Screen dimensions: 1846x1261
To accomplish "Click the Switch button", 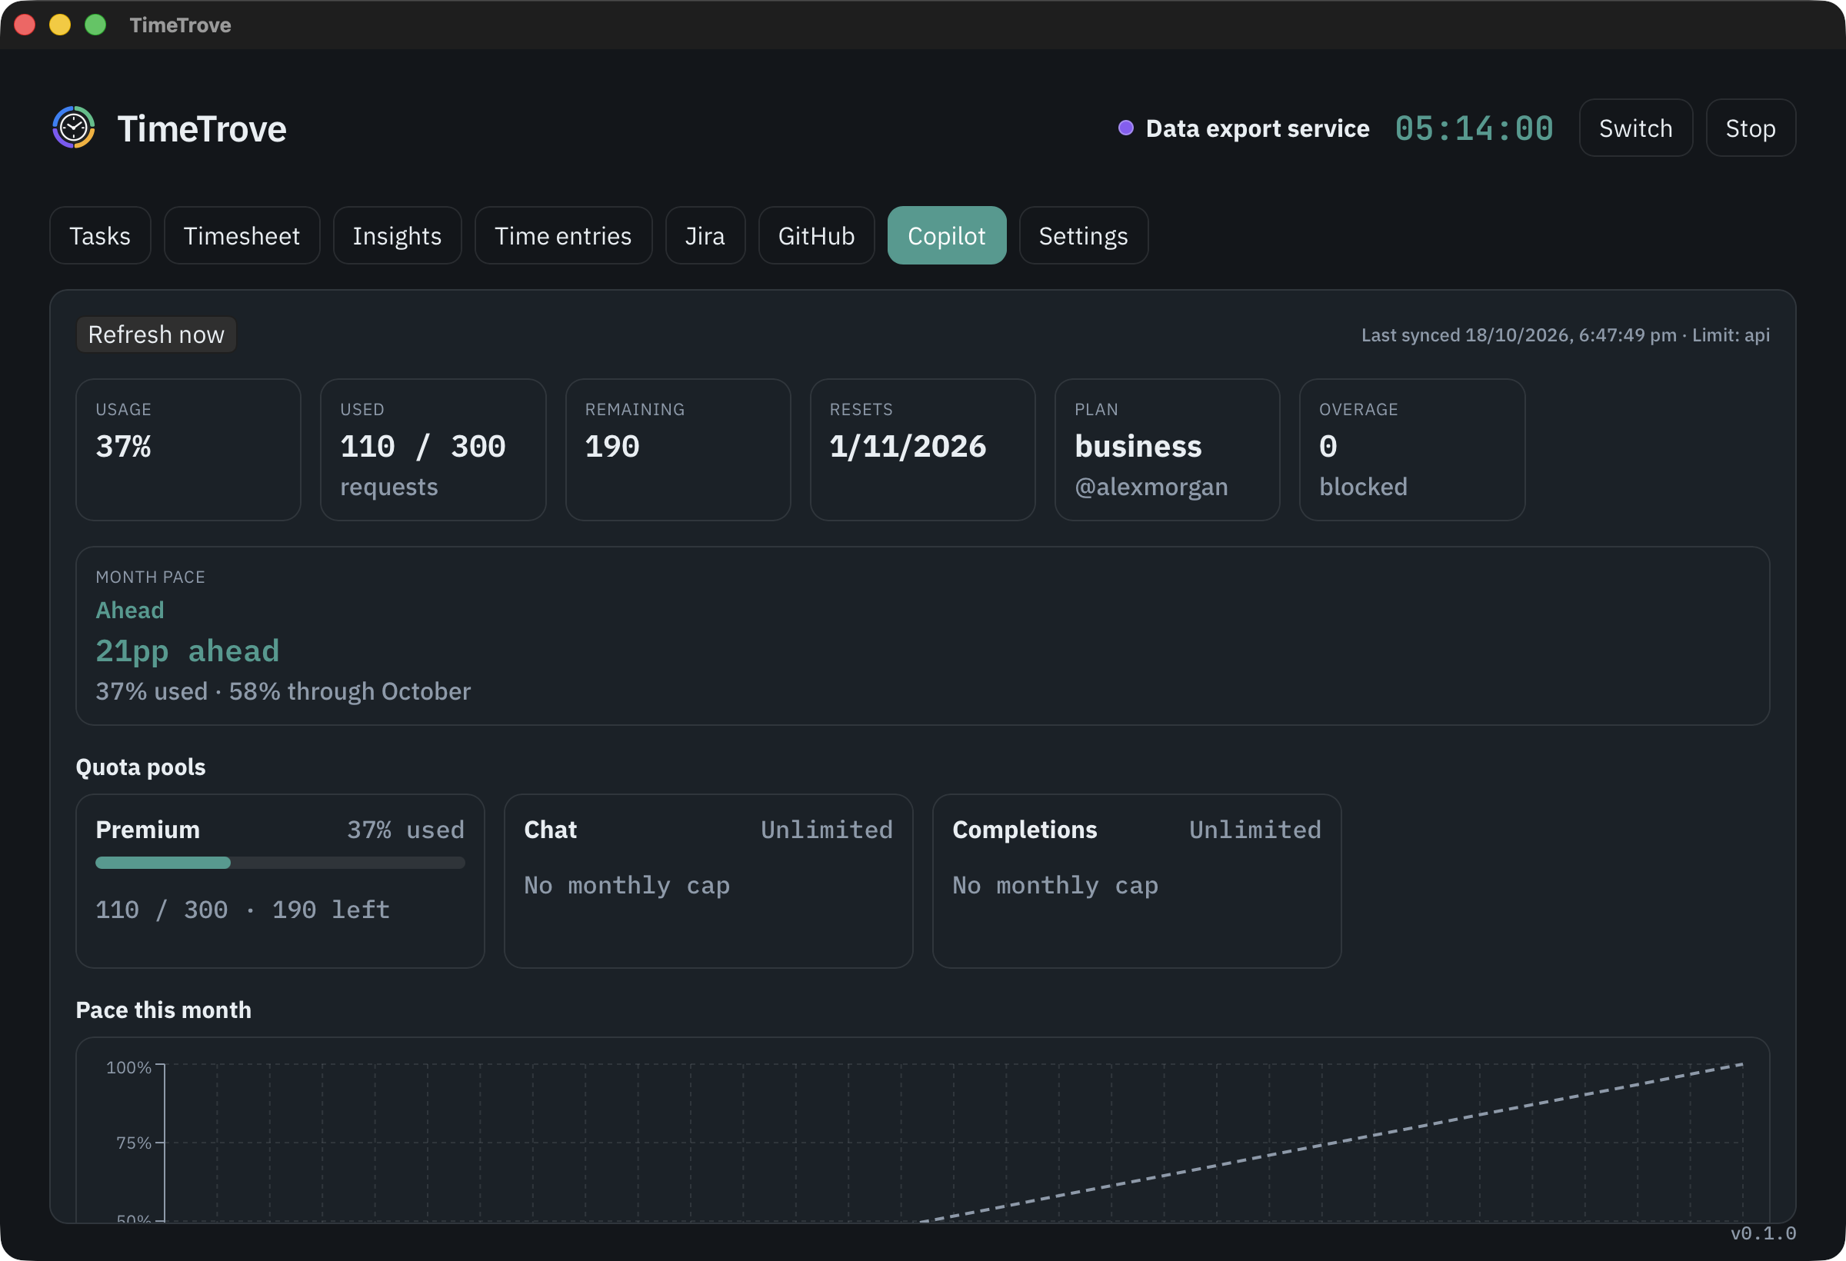I will tap(1635, 128).
